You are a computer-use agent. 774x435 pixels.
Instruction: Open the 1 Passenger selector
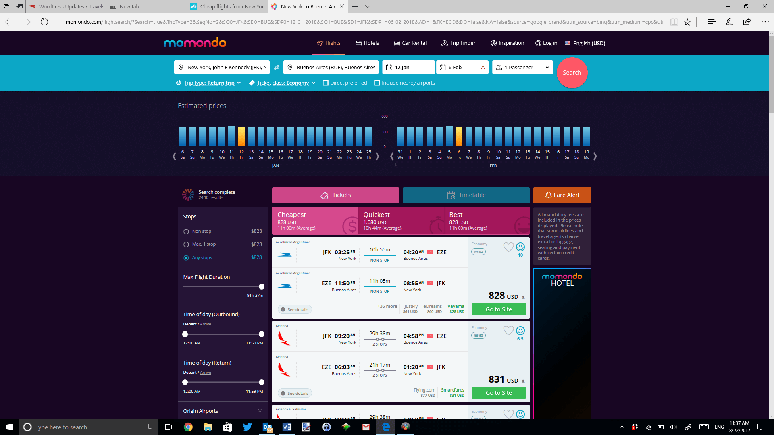[x=522, y=68]
